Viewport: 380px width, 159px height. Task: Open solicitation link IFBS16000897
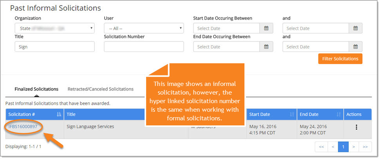(x=23, y=127)
